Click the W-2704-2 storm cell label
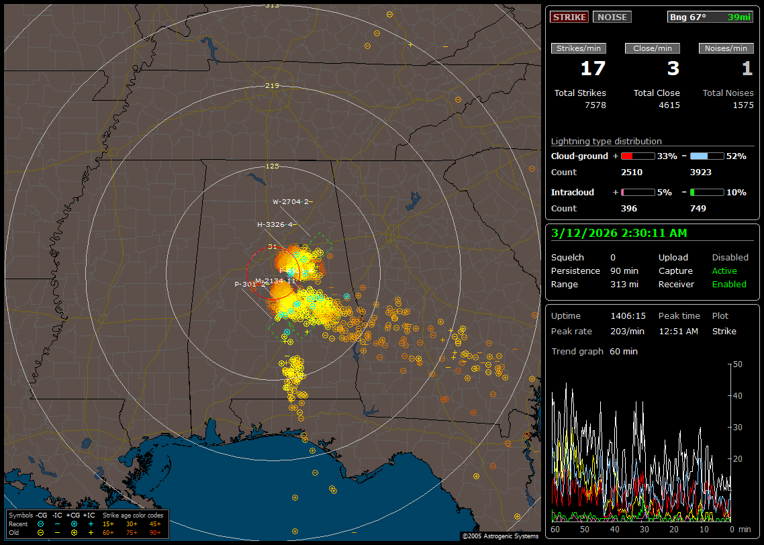 (x=290, y=201)
